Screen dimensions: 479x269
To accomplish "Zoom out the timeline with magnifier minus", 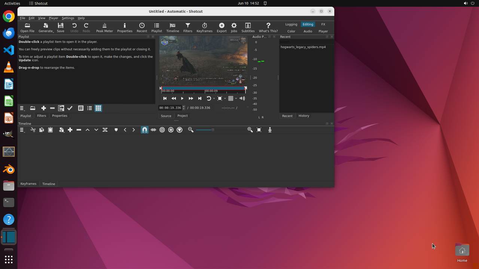I will [191, 130].
